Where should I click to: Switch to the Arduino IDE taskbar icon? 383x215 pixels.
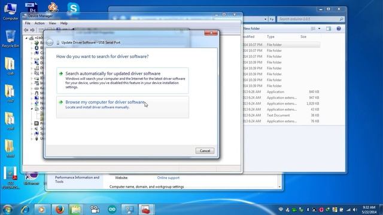112,210
